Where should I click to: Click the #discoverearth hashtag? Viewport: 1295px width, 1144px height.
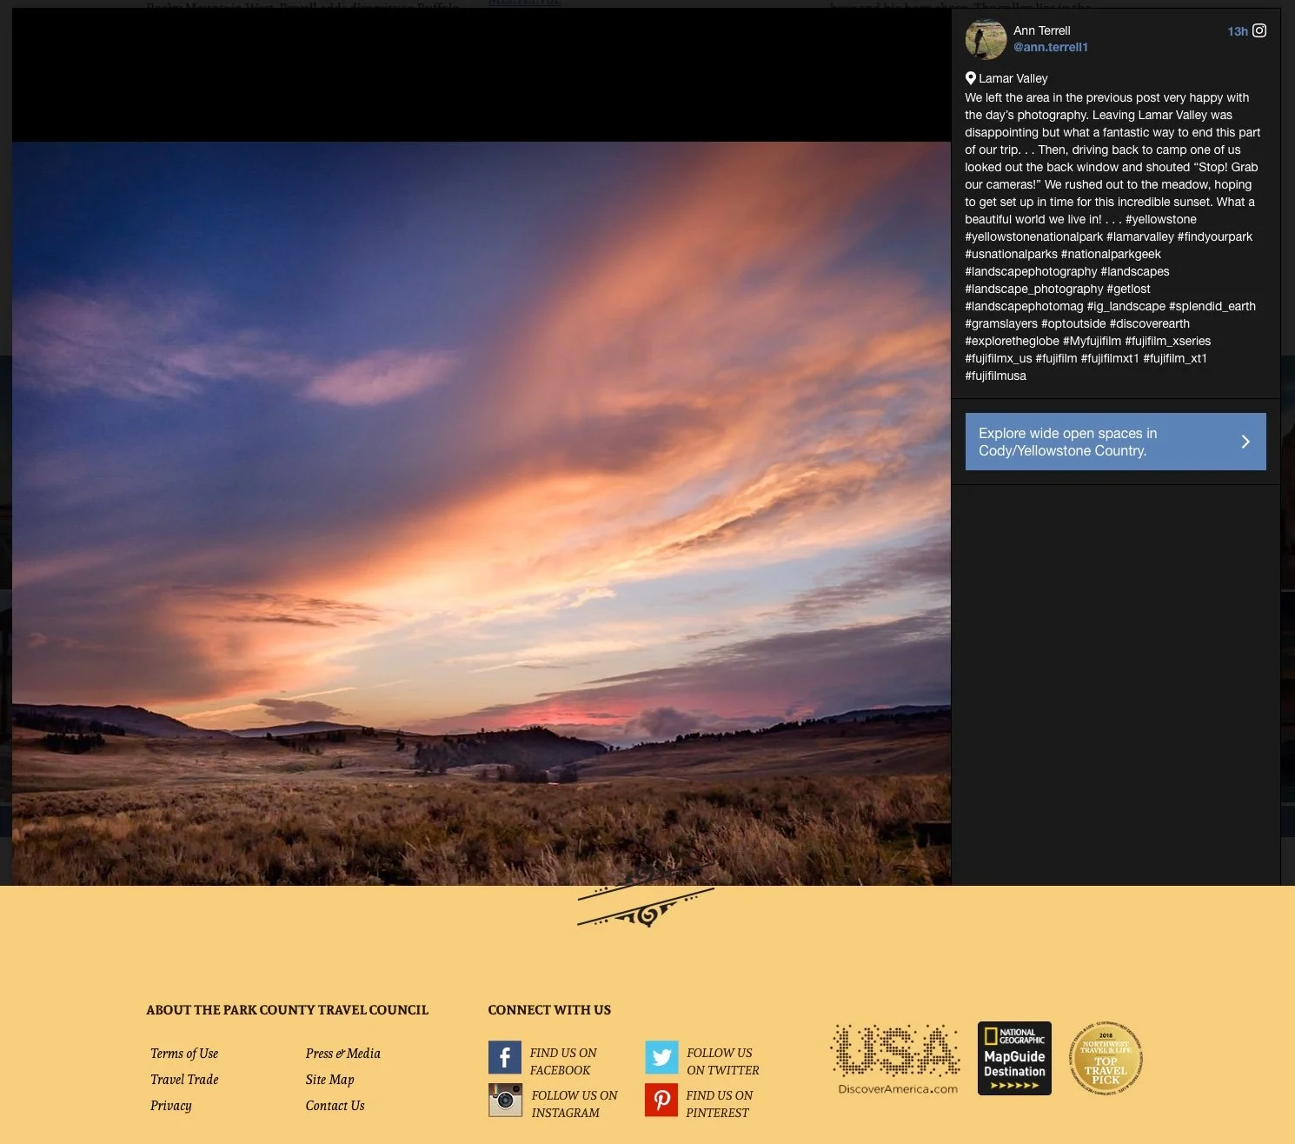pyautogui.click(x=1150, y=323)
